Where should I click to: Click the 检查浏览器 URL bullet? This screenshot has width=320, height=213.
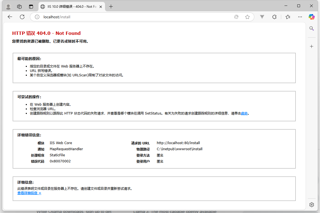point(43,109)
